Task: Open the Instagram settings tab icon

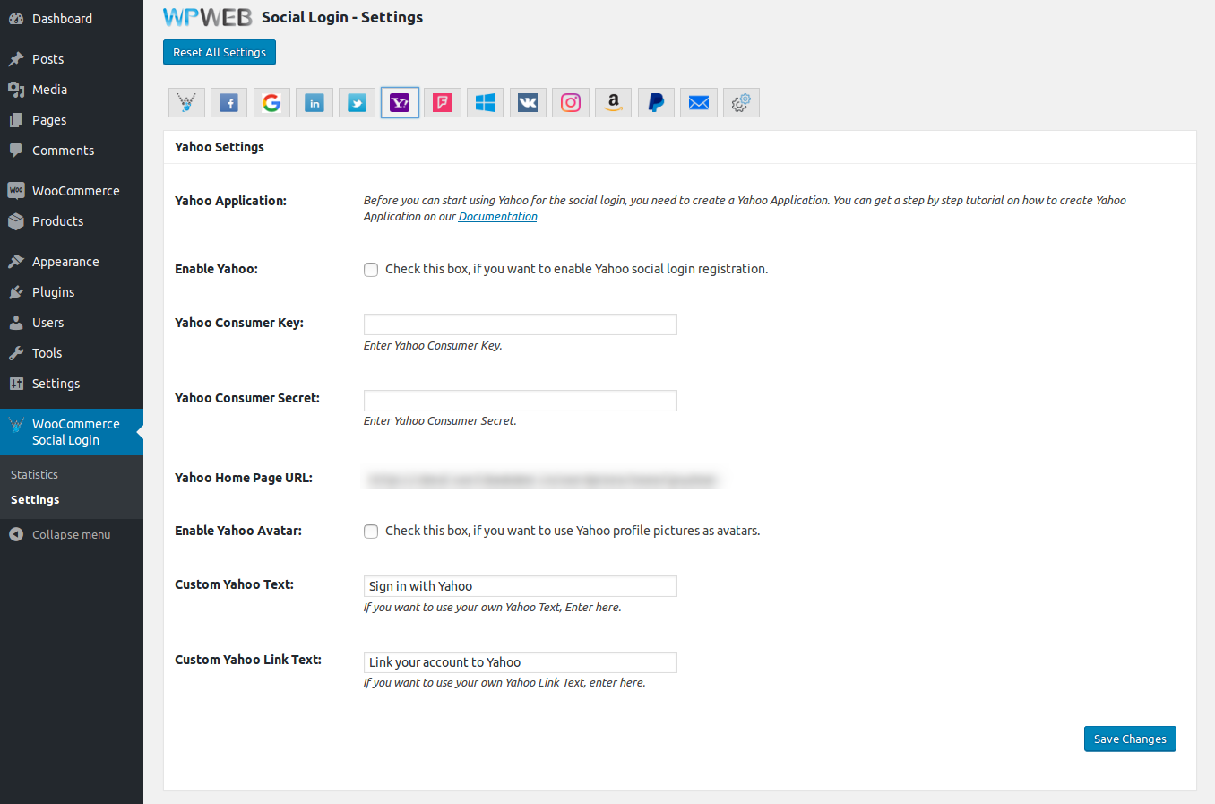Action: [571, 103]
